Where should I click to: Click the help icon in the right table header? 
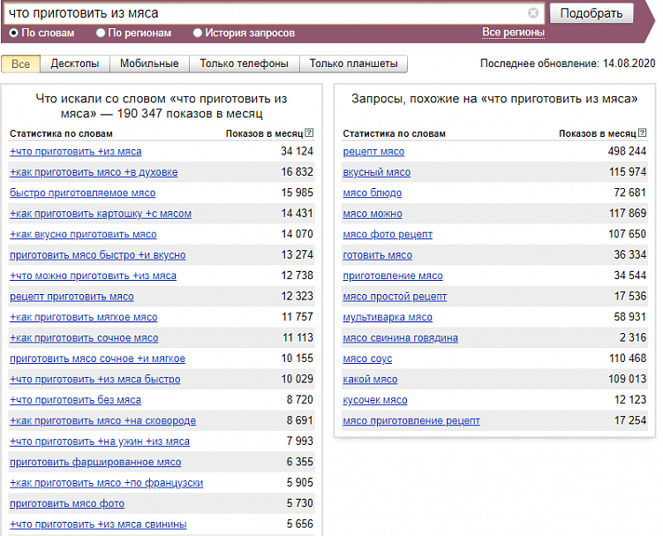pyautogui.click(x=642, y=133)
